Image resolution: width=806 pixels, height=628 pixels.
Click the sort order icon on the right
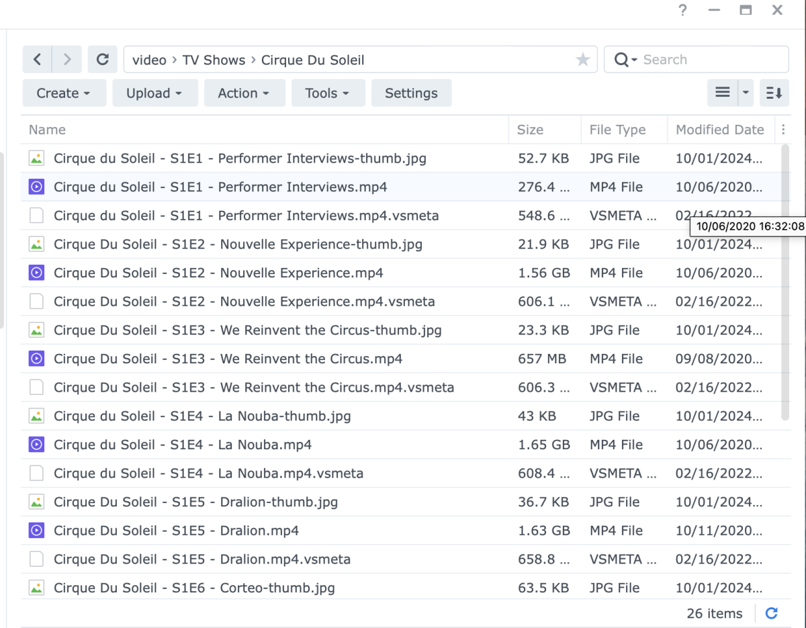tap(774, 93)
